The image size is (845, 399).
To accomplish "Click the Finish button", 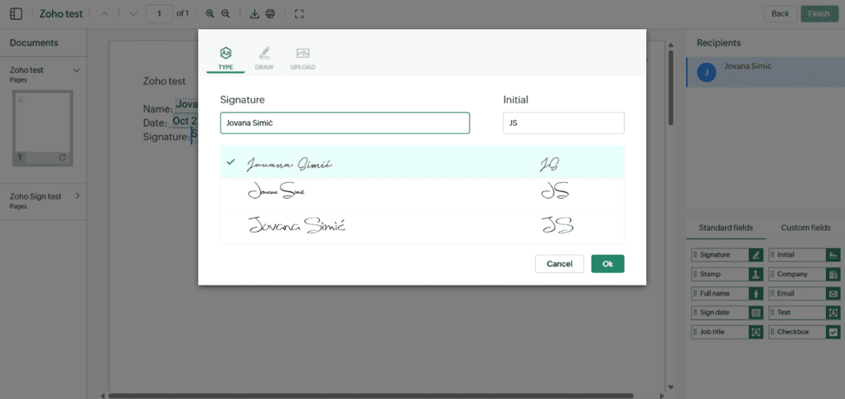I will pyautogui.click(x=818, y=13).
